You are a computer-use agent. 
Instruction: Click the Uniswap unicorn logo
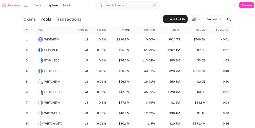4,5
